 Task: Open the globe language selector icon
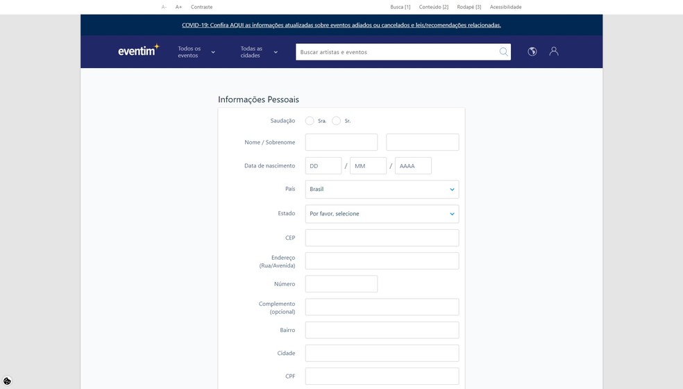pos(532,51)
